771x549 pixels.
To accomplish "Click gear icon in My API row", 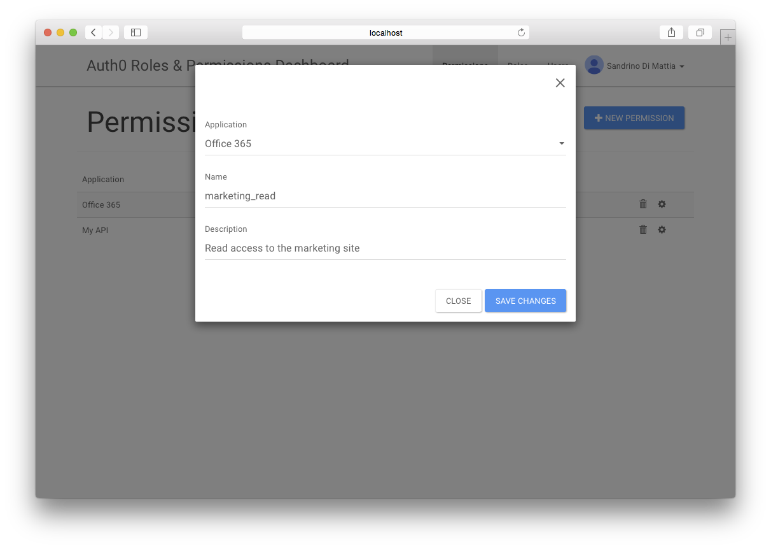I will click(662, 229).
